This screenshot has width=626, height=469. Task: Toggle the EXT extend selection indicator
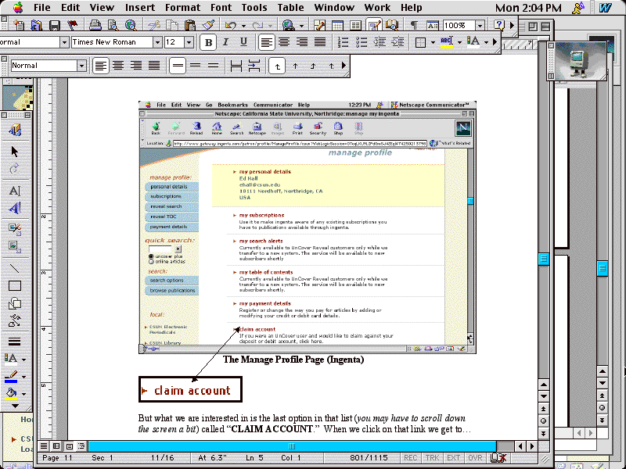(454, 458)
